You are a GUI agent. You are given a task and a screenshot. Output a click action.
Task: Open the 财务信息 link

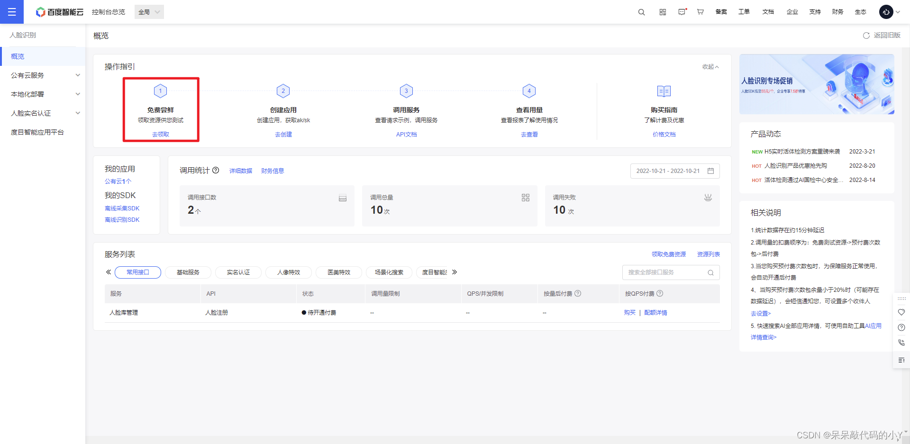click(273, 171)
